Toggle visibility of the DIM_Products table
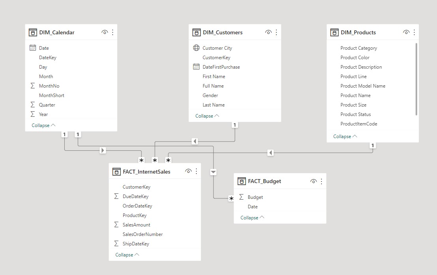Image resolution: width=437 pixels, height=275 pixels. coord(406,32)
